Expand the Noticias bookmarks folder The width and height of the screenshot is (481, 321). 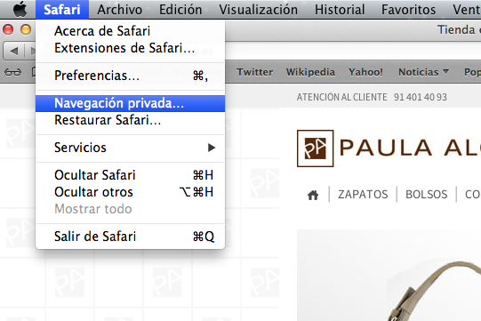point(423,72)
